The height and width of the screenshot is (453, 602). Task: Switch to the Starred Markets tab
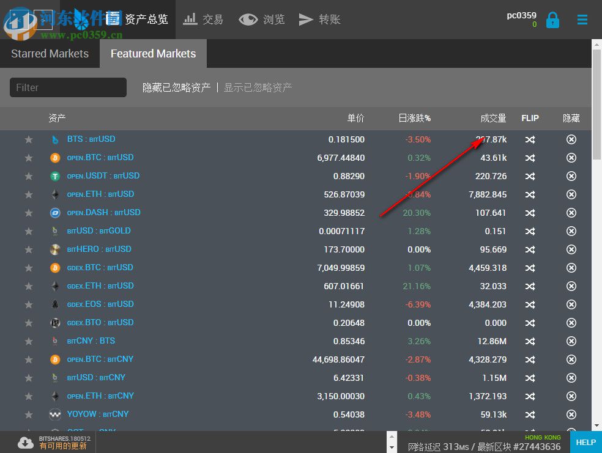50,54
